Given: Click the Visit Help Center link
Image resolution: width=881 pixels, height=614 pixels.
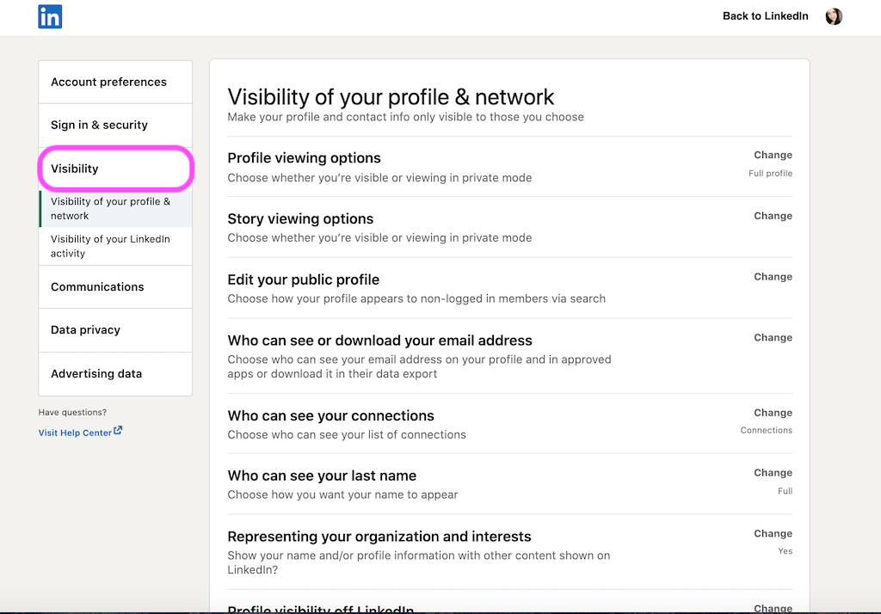Looking at the screenshot, I should [75, 433].
